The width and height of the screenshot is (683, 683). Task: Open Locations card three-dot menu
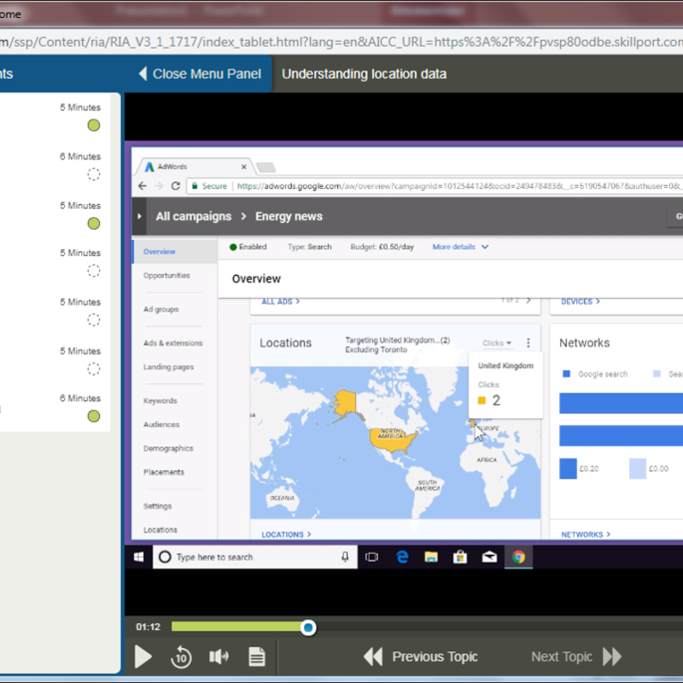(x=528, y=343)
